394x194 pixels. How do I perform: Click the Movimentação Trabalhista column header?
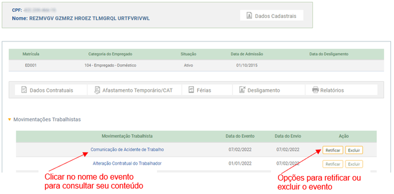click(127, 136)
